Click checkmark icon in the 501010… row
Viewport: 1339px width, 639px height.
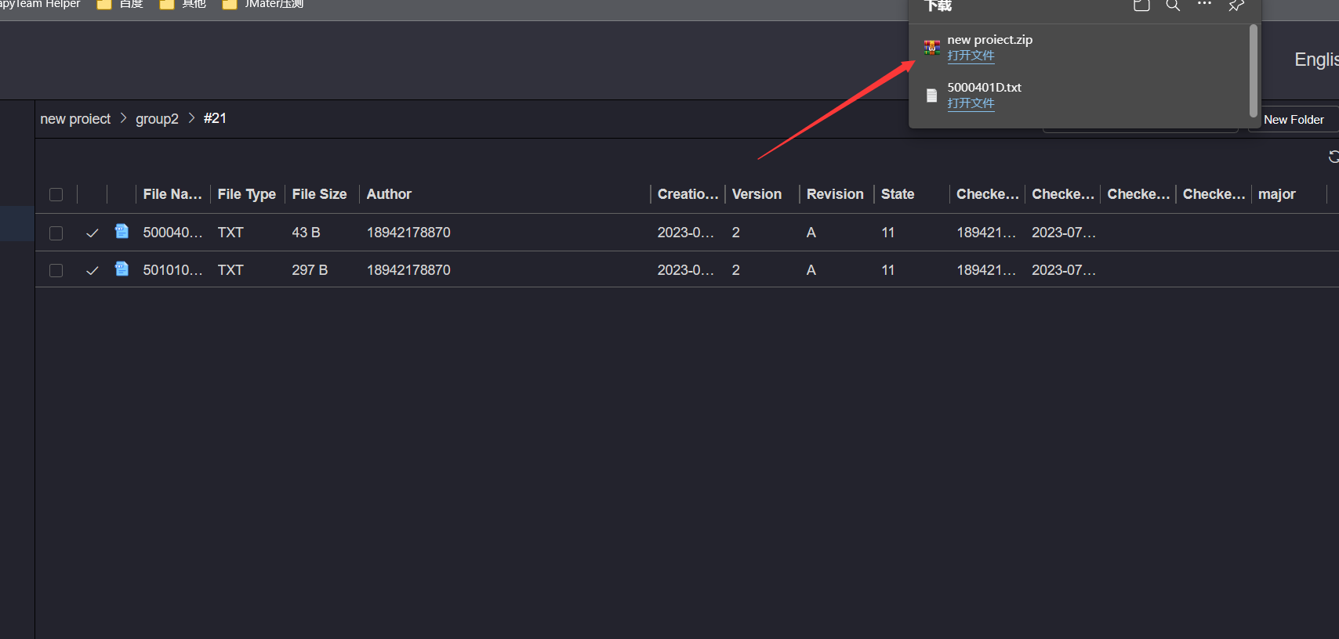pos(93,270)
